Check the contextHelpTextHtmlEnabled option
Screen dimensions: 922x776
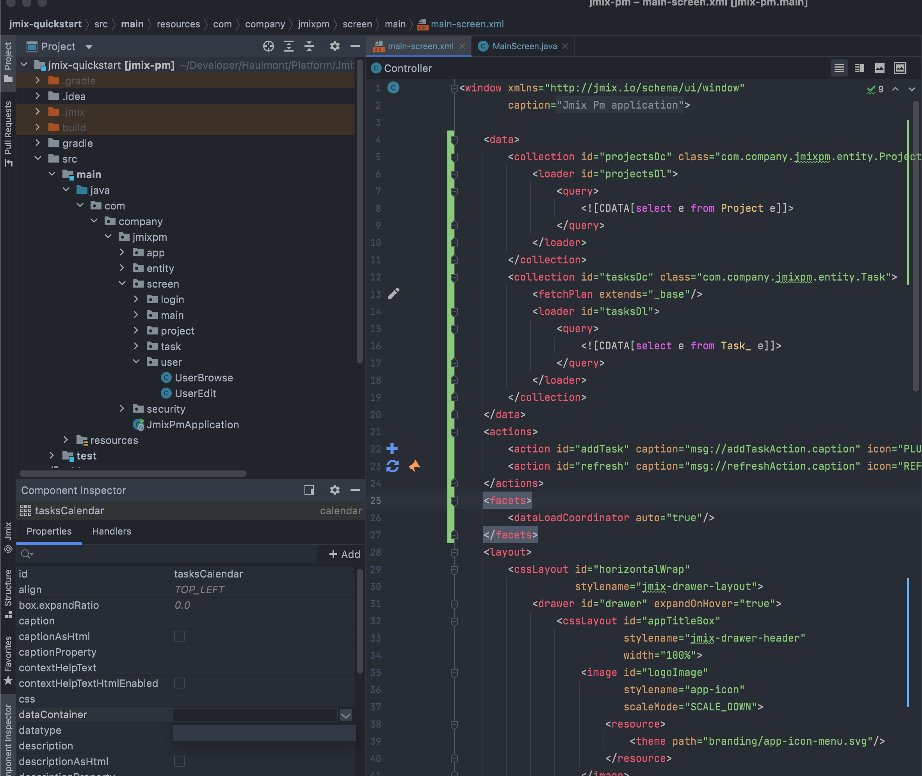(x=179, y=683)
